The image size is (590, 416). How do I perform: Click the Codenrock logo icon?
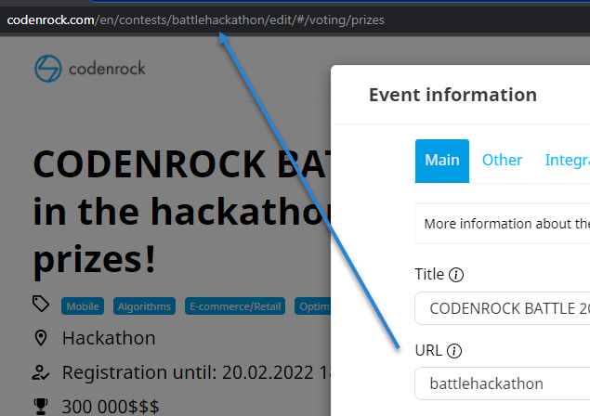pyautogui.click(x=47, y=69)
